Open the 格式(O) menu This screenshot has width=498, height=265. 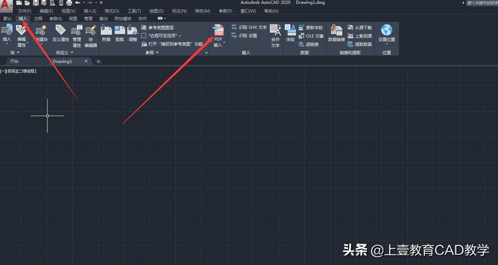click(x=111, y=11)
